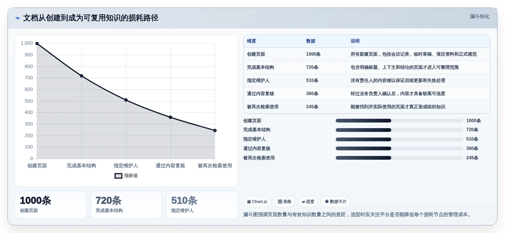The image size is (505, 233).
Task: Select the 创建页面 table row cell
Action: click(256, 54)
